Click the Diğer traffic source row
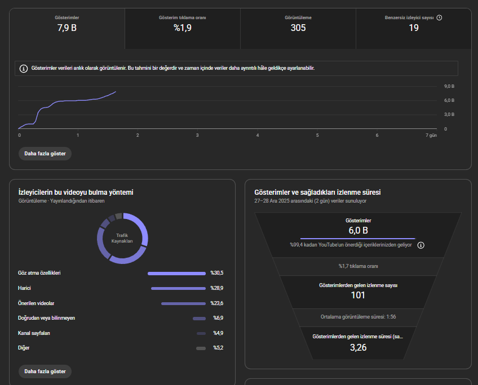Screen dimensions: 478x385 [121, 348]
